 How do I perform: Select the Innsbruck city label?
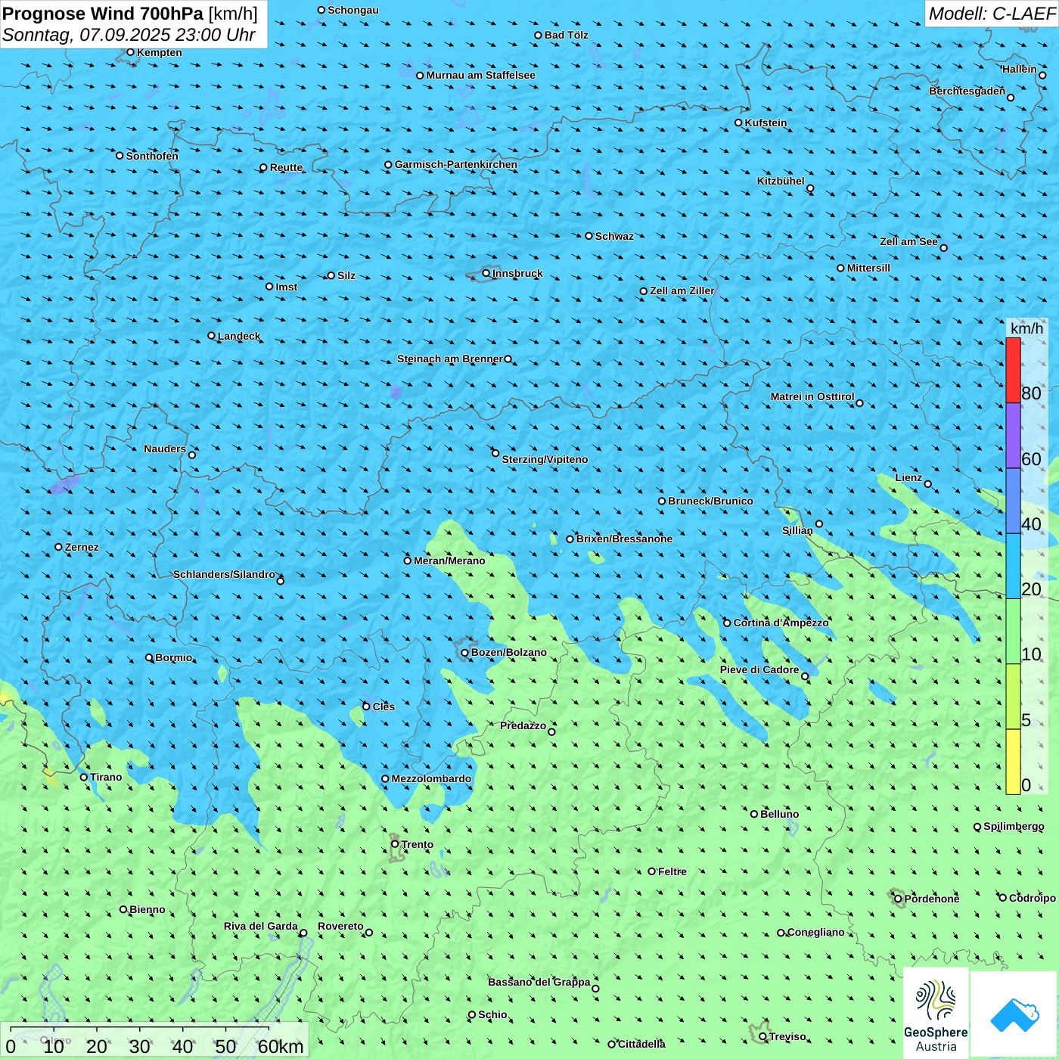pyautogui.click(x=517, y=273)
